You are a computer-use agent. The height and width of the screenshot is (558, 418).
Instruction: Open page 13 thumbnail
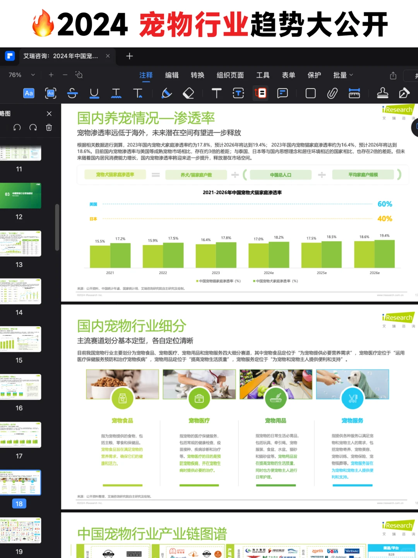click(x=21, y=244)
